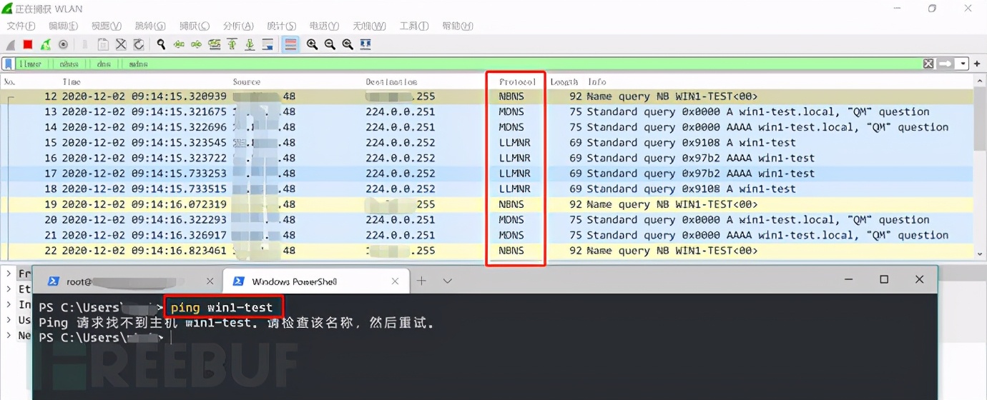Open the 捕获(C) menu

point(195,26)
